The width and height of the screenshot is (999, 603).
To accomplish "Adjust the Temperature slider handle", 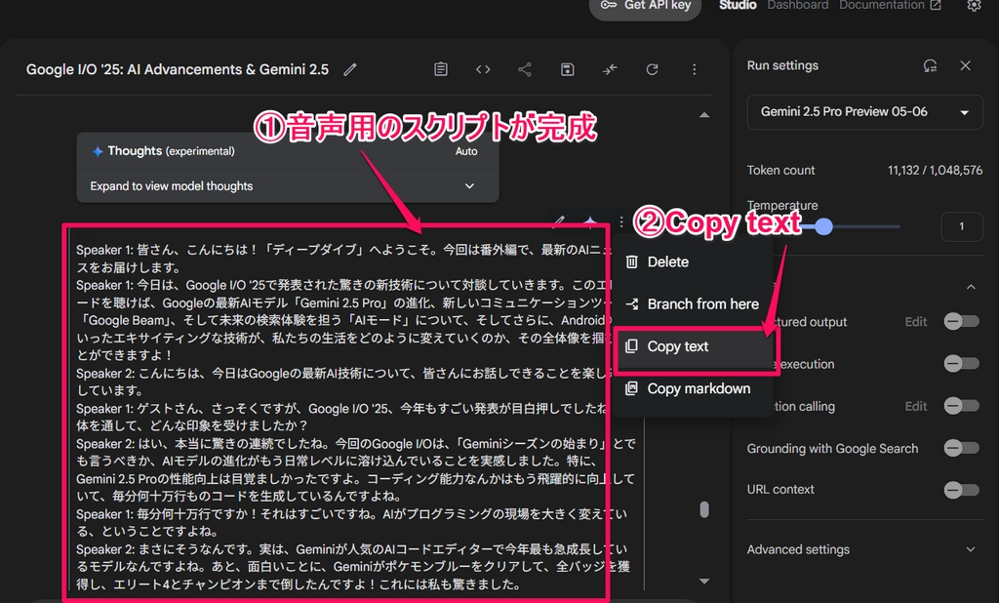I will (823, 226).
